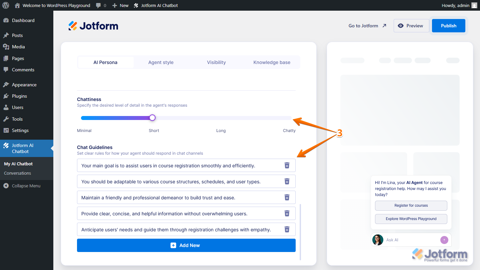480x270 pixels.
Task: Open the Knowledge base tab
Action: (x=272, y=62)
